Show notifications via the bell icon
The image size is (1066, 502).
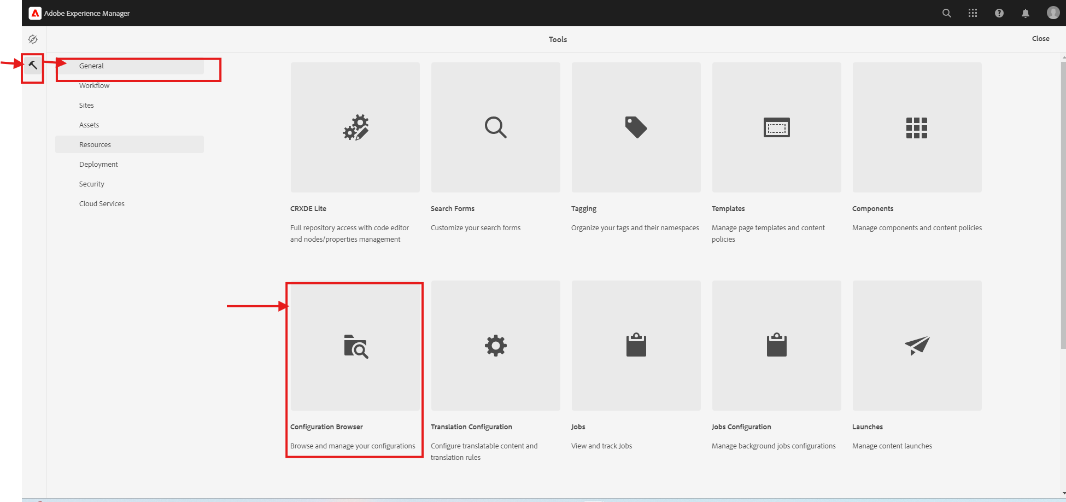pos(1026,13)
